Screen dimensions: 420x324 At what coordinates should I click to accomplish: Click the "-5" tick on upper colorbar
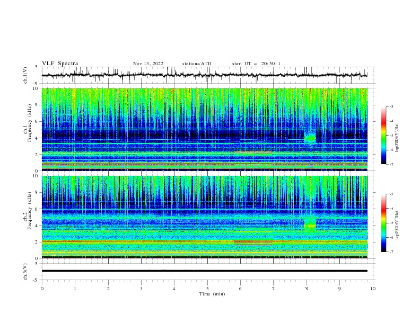click(391, 136)
